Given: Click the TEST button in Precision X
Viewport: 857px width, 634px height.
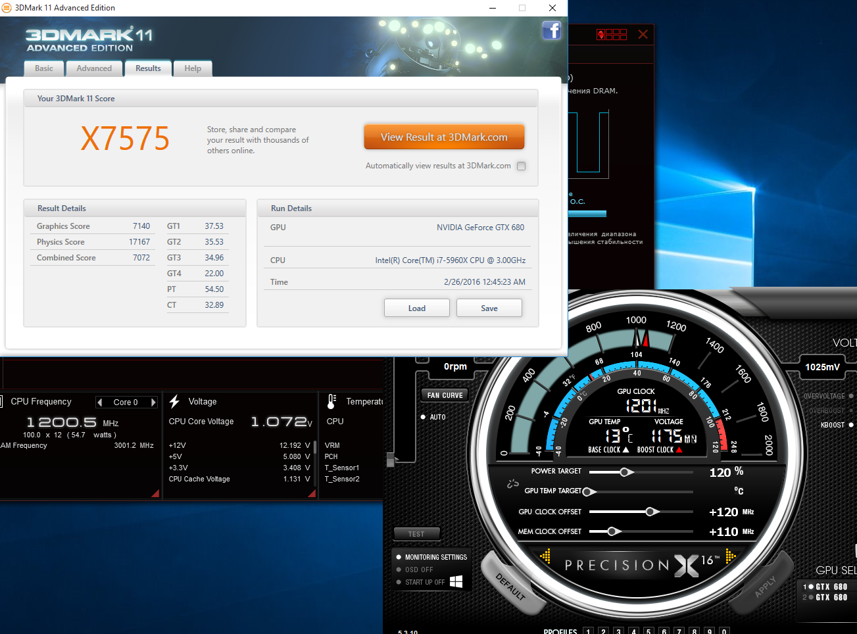Looking at the screenshot, I should [416, 534].
